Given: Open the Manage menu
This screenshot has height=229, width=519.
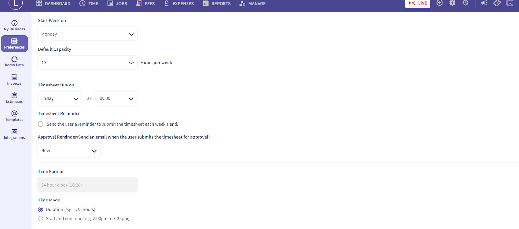Looking at the screenshot, I should pos(252,4).
